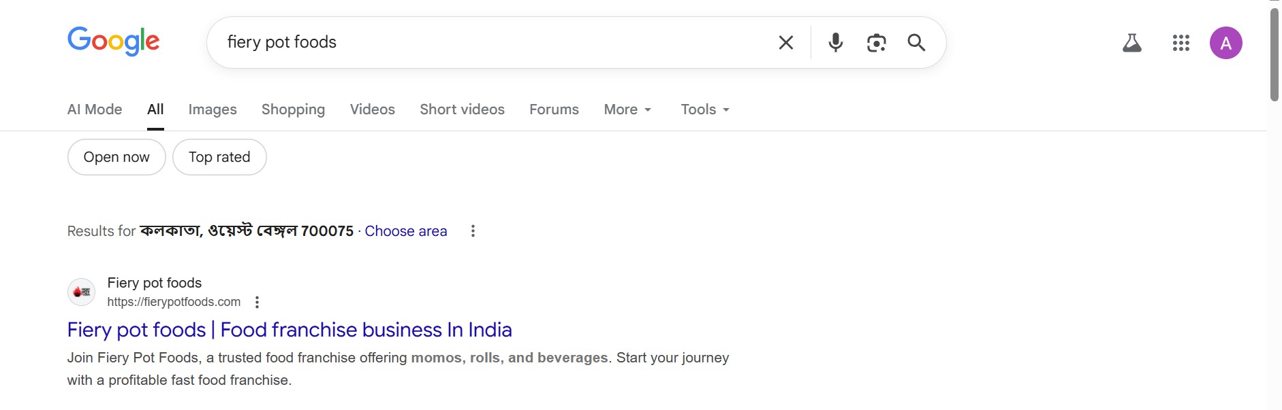Click the Fiery pot foods favicon

point(82,292)
